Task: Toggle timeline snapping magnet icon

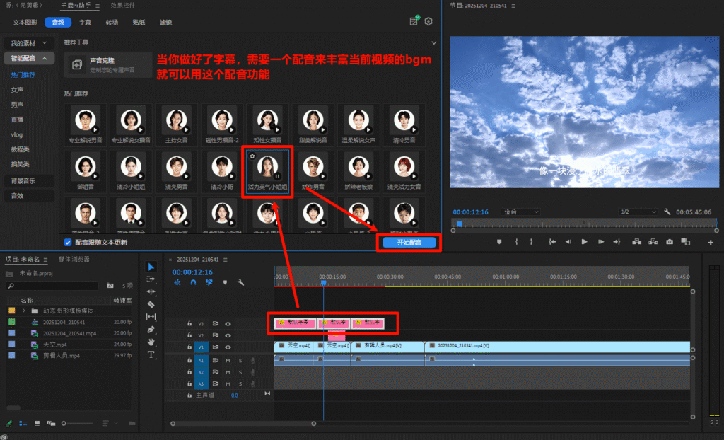Action: pos(193,282)
